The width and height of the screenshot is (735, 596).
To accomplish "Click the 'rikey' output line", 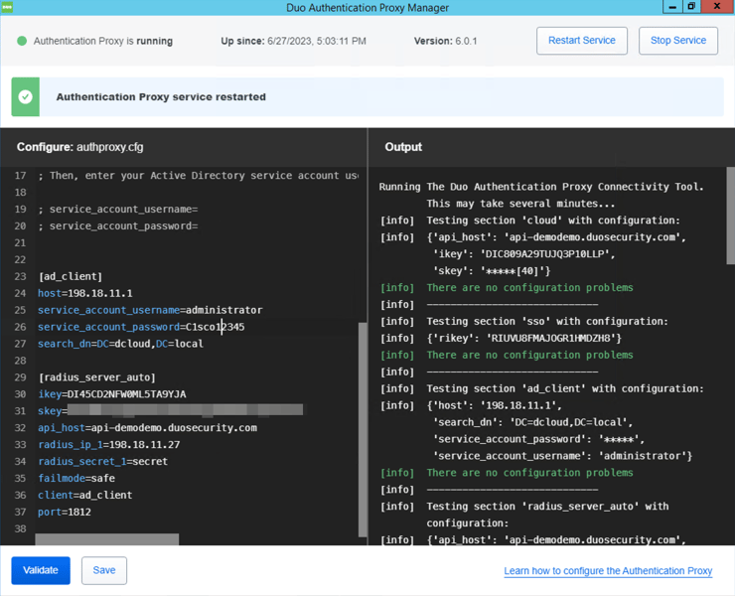I will [524, 338].
